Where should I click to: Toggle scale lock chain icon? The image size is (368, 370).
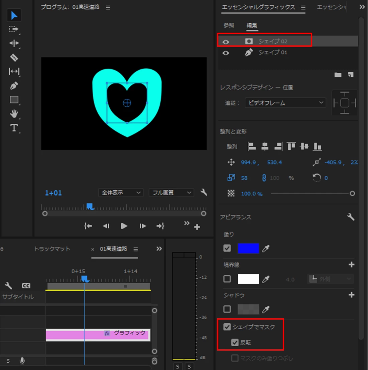click(x=264, y=178)
